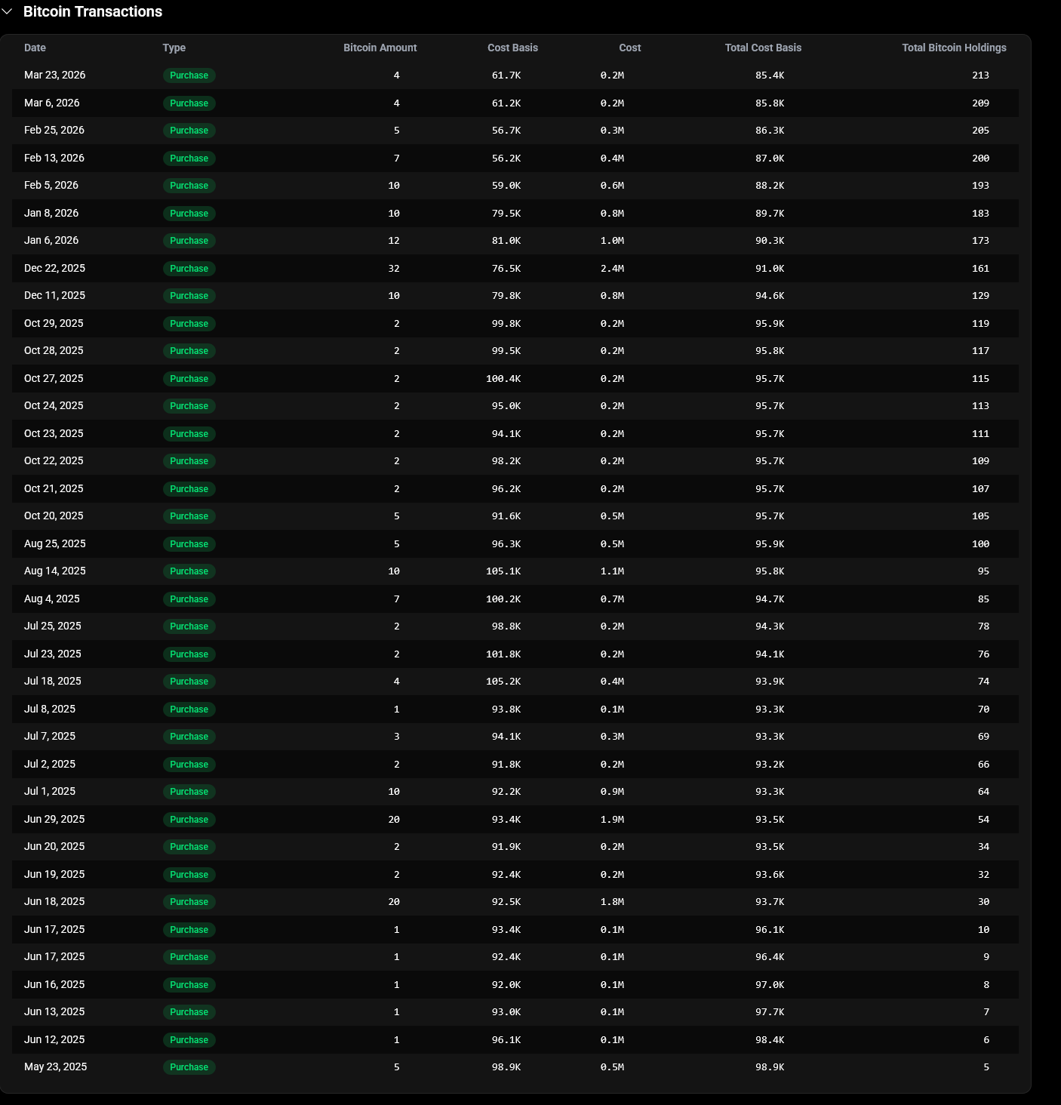1061x1105 pixels.
Task: Click the Jun 18, 2025 date cell
Action: (54, 901)
